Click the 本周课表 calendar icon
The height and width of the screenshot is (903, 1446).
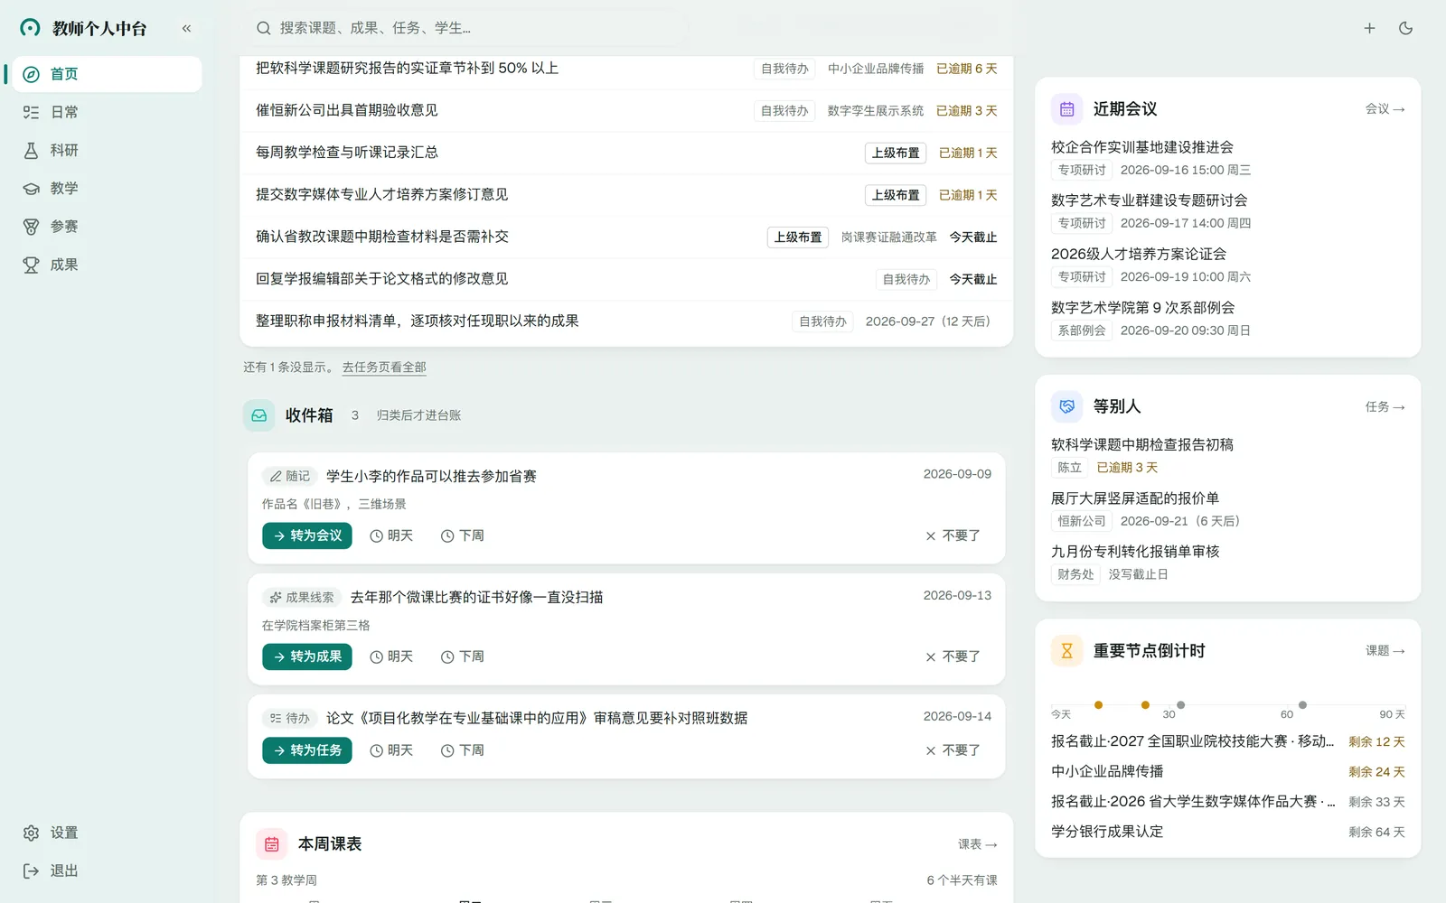point(272,844)
